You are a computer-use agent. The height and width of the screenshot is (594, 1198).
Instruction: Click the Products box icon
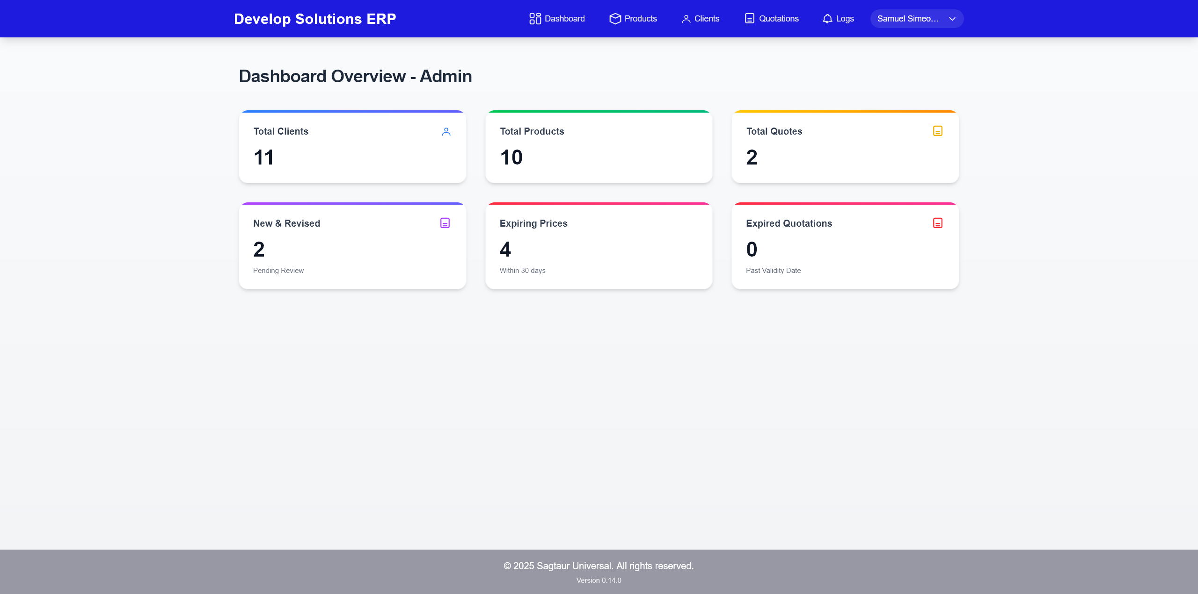tap(615, 19)
